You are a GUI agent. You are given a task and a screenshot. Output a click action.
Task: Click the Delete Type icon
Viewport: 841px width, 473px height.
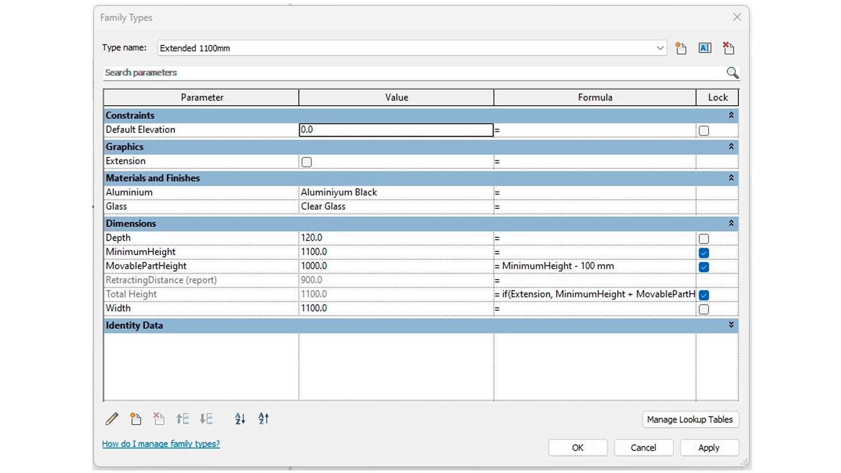728,48
